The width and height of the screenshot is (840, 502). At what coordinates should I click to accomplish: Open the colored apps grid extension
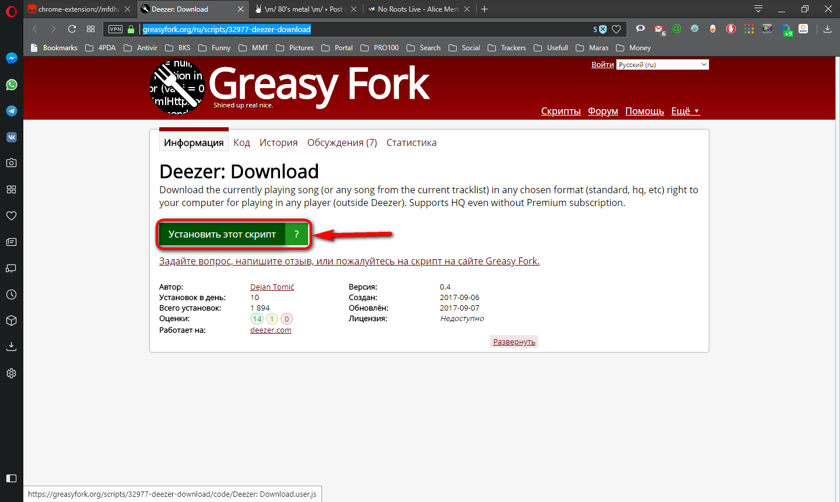pos(749,29)
